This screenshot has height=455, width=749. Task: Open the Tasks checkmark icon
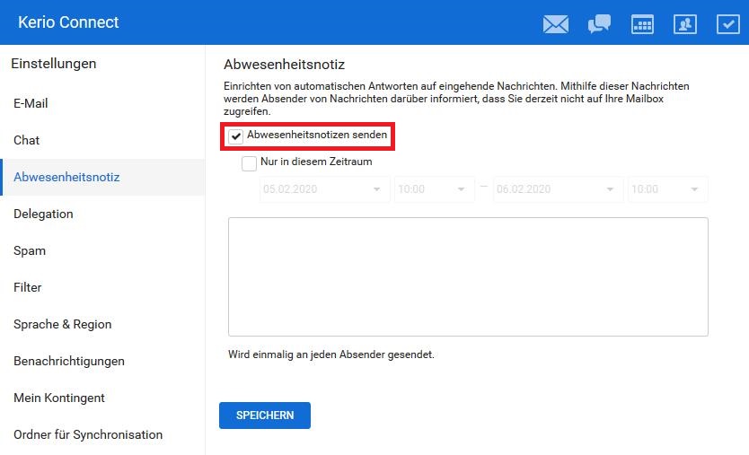pyautogui.click(x=727, y=24)
